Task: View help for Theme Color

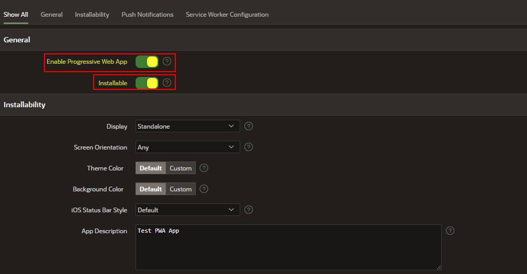Action: click(x=204, y=168)
